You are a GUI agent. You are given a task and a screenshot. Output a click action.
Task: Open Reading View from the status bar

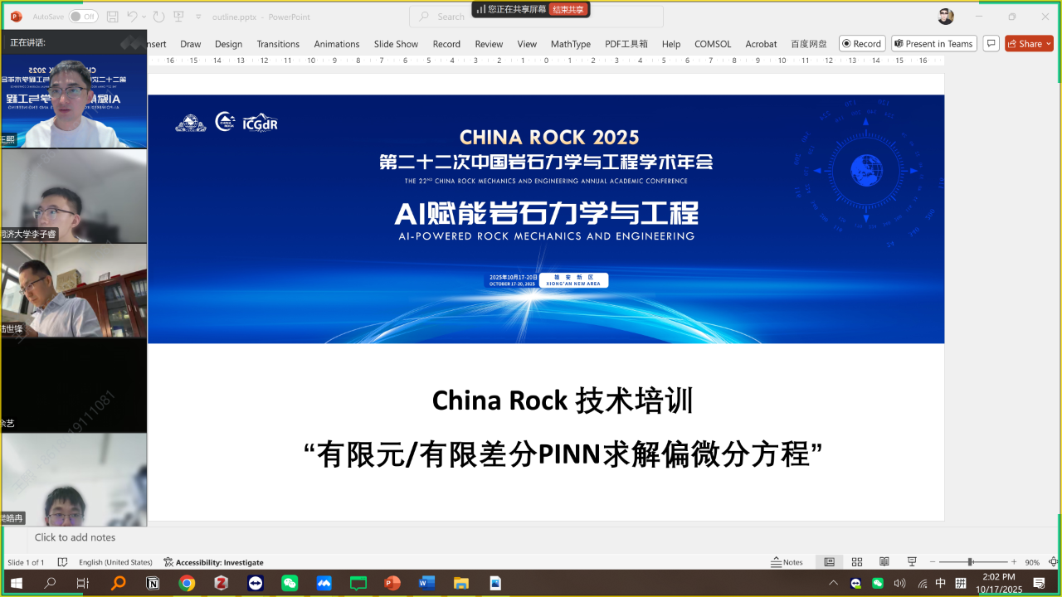(x=884, y=562)
